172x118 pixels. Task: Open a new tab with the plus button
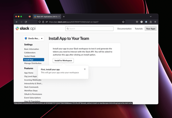64,17
